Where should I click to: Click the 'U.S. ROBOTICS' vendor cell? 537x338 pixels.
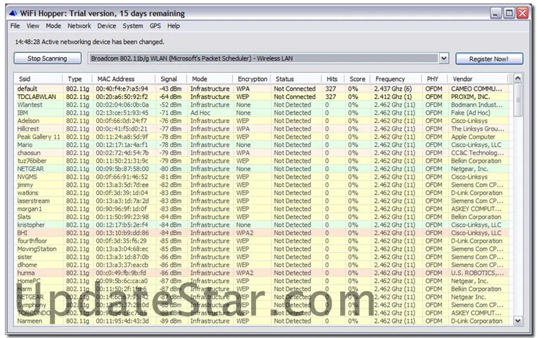point(477,273)
